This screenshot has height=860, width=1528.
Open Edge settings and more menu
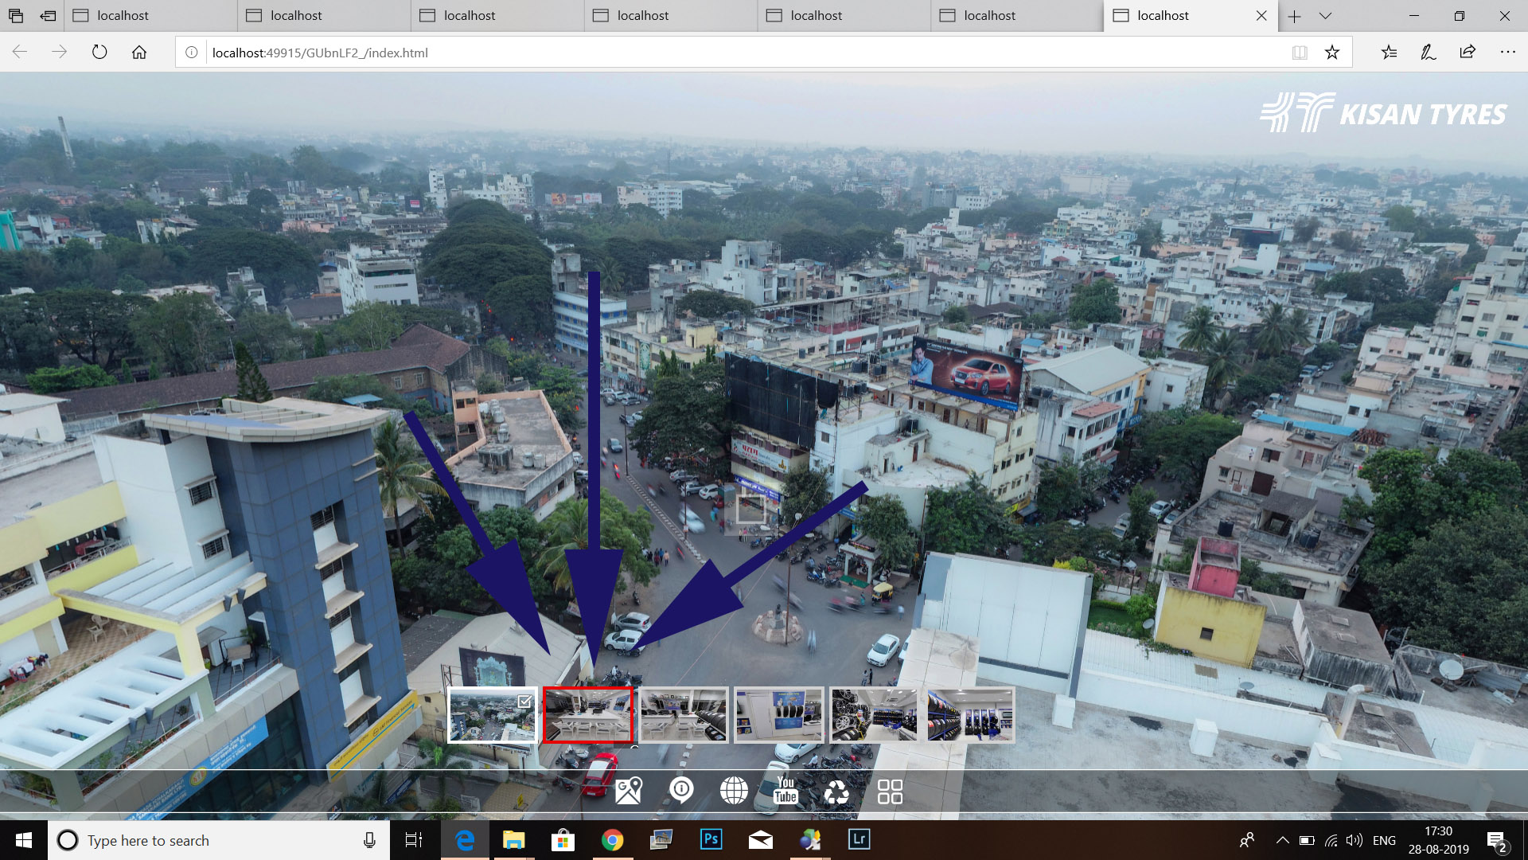click(1507, 53)
